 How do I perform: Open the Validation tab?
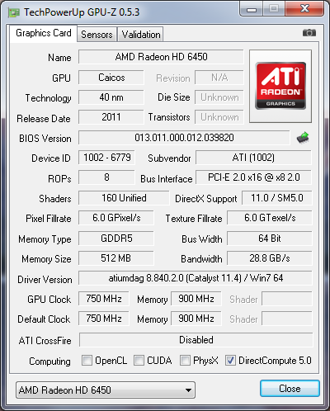[141, 35]
